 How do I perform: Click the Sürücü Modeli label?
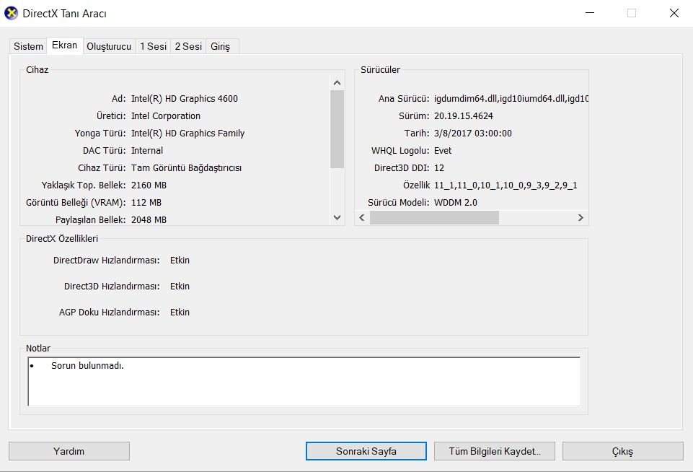(398, 203)
